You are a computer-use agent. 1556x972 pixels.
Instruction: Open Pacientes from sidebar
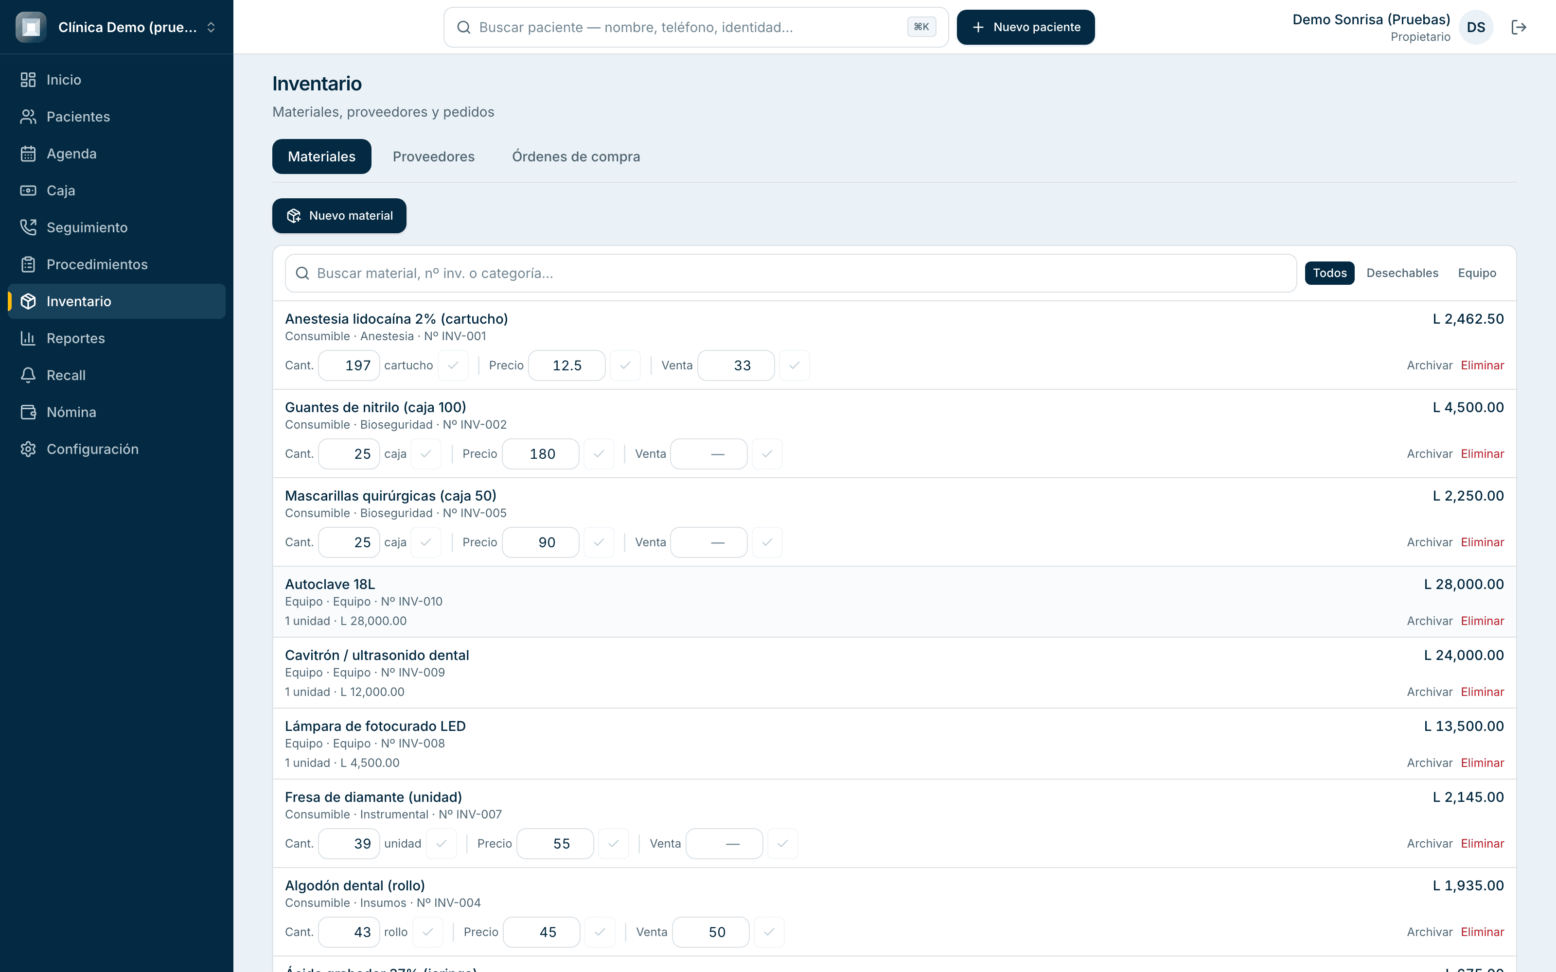click(116, 116)
